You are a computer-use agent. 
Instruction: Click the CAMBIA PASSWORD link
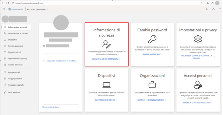click(x=150, y=54)
